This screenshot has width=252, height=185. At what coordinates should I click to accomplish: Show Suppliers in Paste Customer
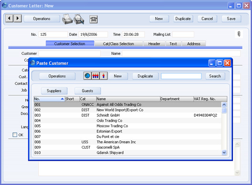54,91
